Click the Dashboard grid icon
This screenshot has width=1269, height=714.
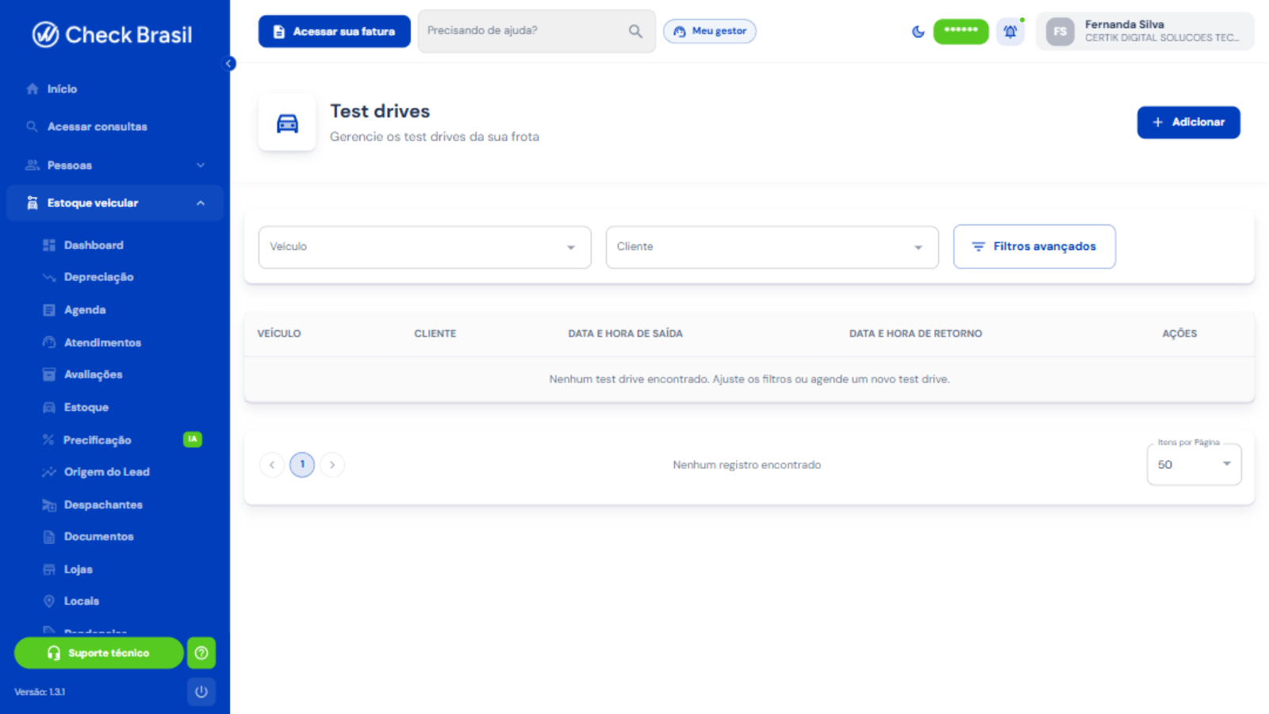point(49,245)
